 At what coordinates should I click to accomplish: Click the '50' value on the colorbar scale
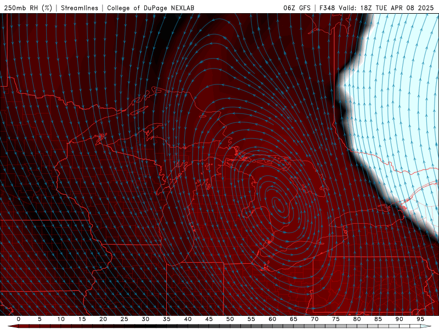tap(230, 319)
